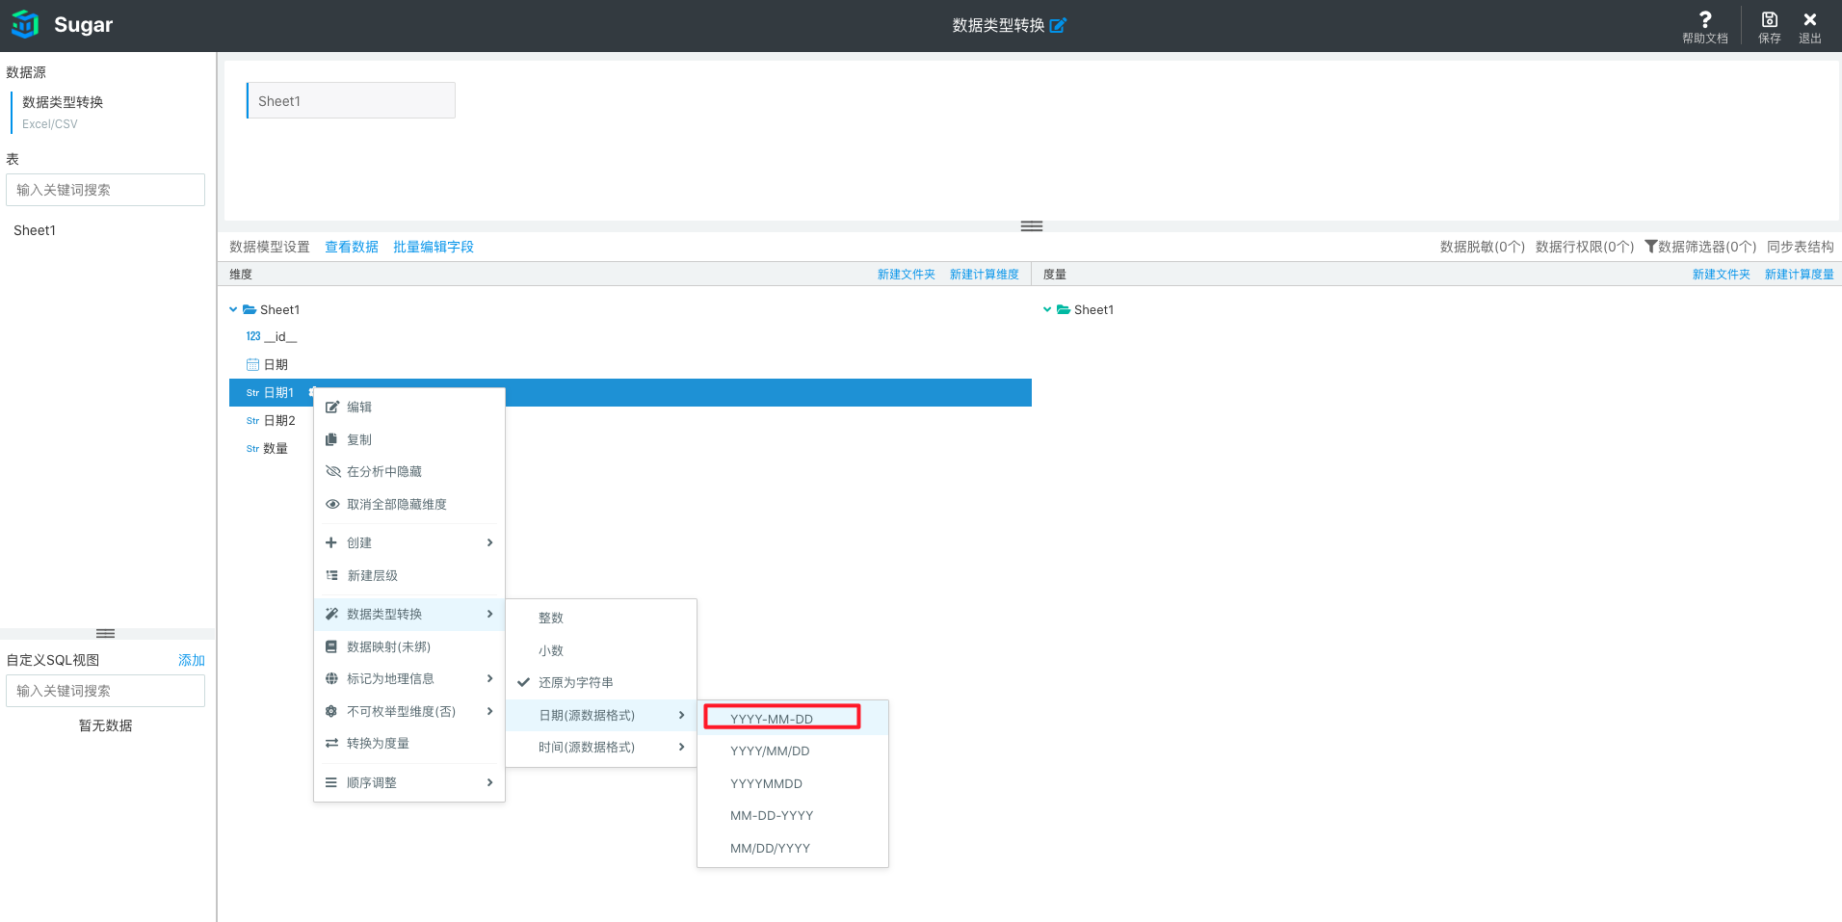Image resolution: width=1842 pixels, height=922 pixels.
Task: Click the save icon in top bar
Action: tap(1769, 19)
